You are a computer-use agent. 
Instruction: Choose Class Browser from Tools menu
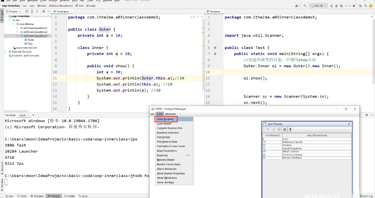pos(174,119)
